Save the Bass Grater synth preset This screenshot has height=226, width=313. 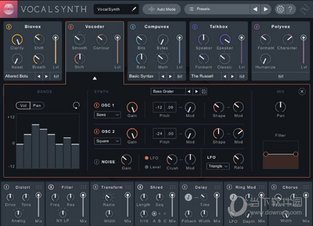[204, 92]
